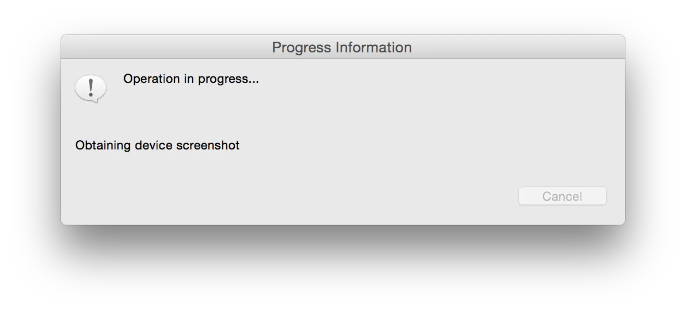Click the word "Progress" in the title

[301, 48]
